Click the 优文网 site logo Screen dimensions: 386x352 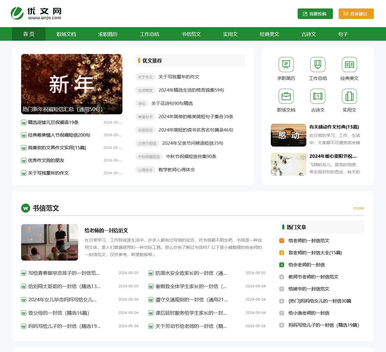click(37, 13)
